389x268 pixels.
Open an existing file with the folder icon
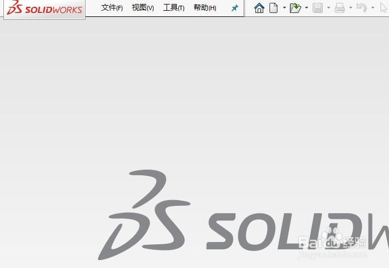[x=296, y=8]
